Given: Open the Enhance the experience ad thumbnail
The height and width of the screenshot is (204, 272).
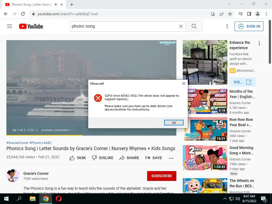Looking at the screenshot, I should tap(205, 62).
